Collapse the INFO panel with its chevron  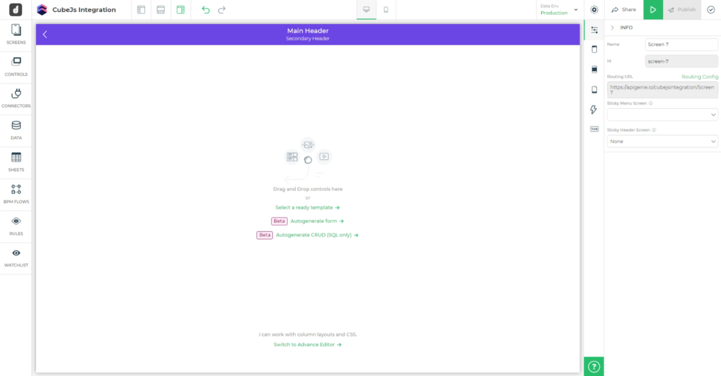click(612, 28)
